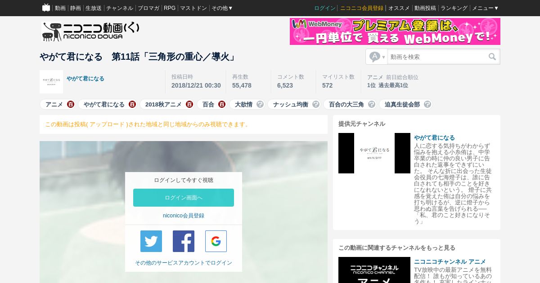Image resolution: width=540 pixels, height=283 pixels.
Task: Open ニコニコチャンネル アニメ channel link
Action: tap(450, 261)
